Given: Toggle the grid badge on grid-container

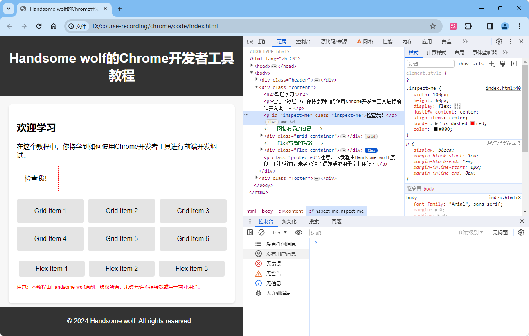Looking at the screenshot, I should coord(371,136).
